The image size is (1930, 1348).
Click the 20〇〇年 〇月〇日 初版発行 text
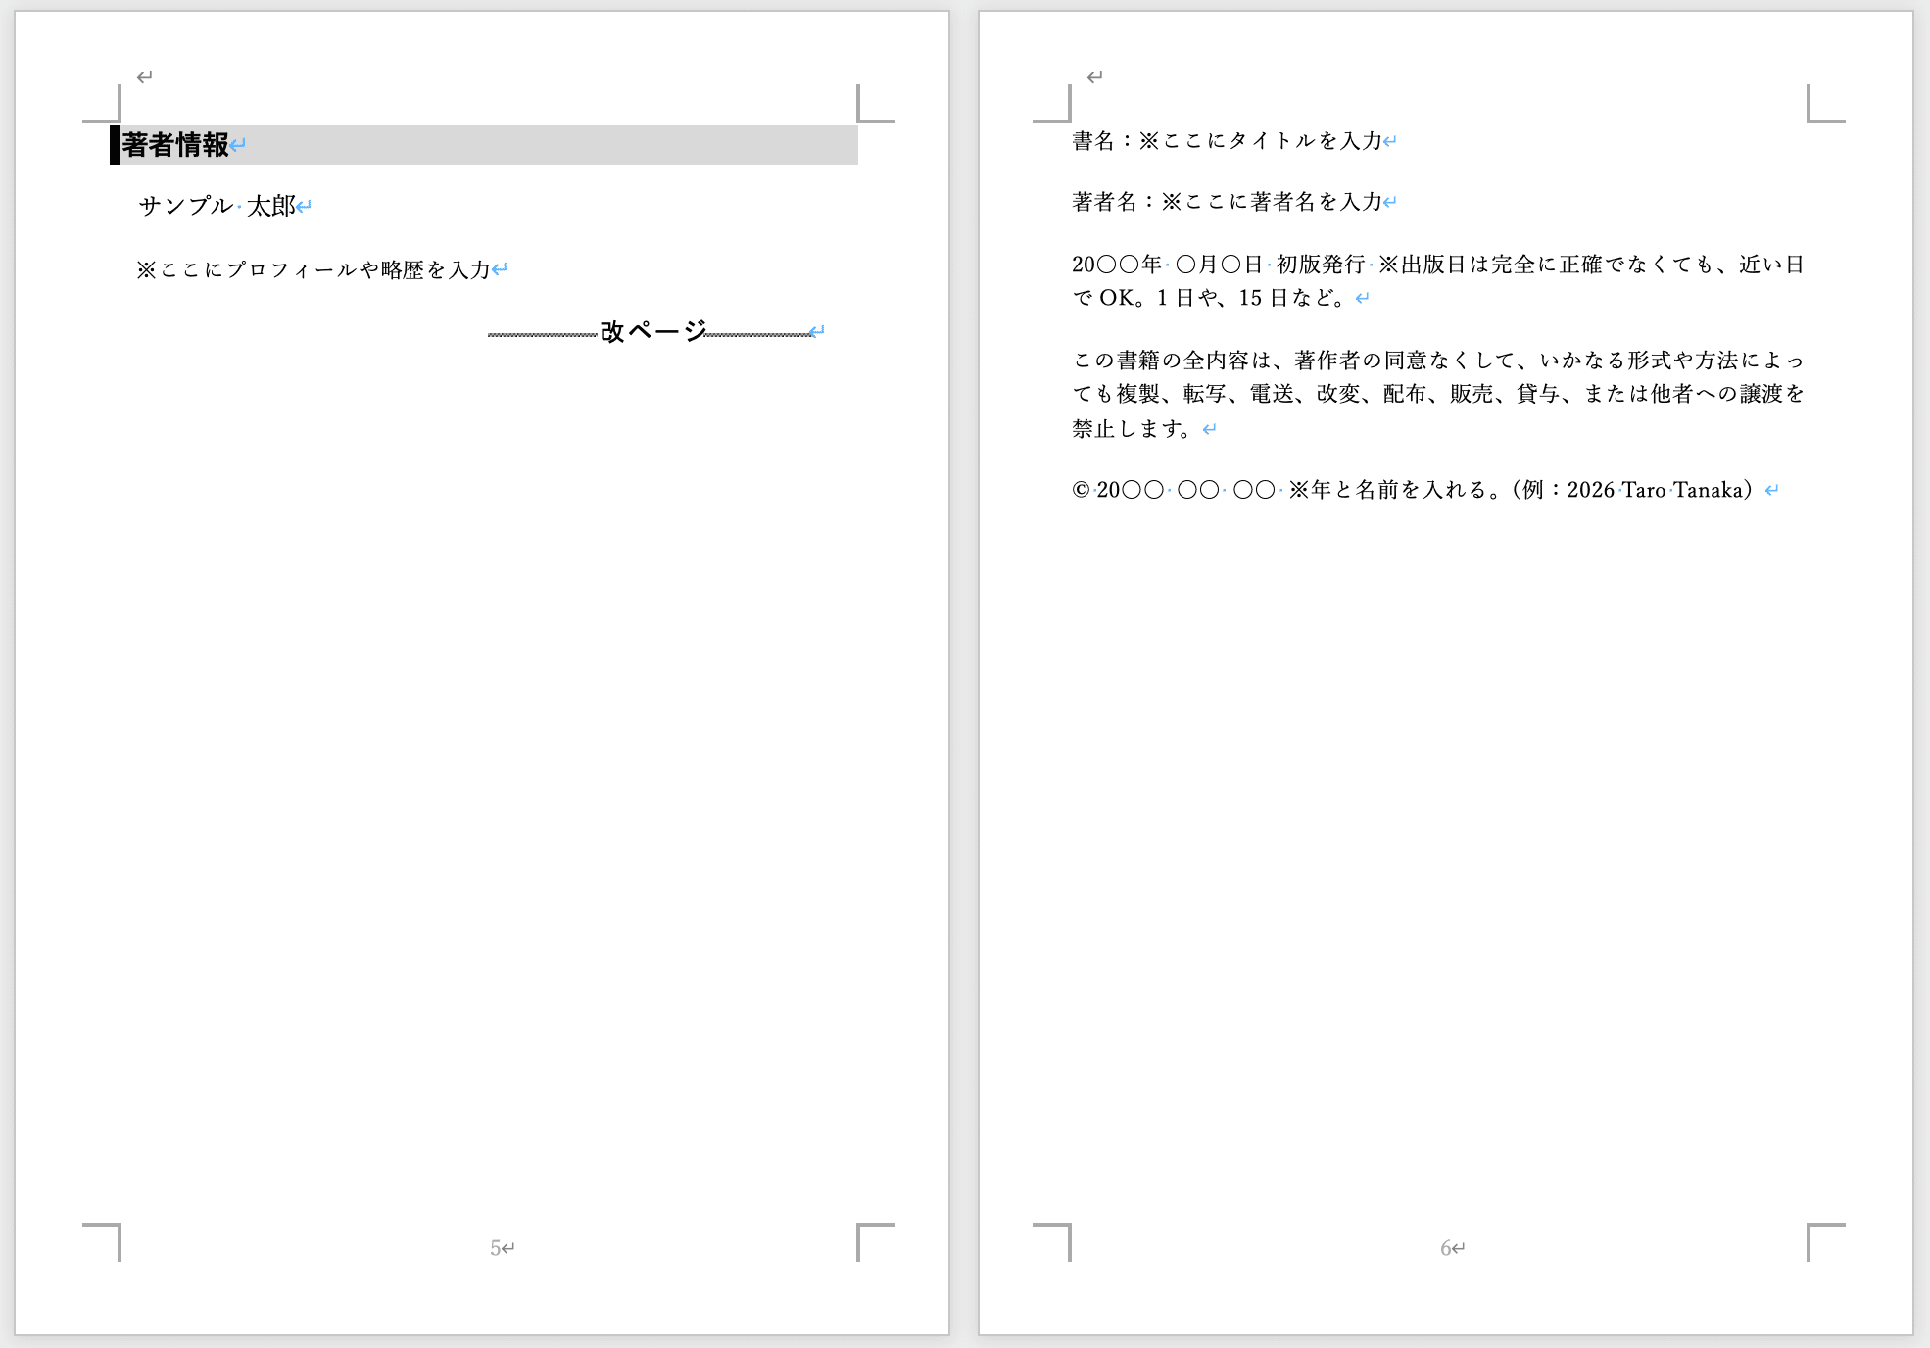click(x=1219, y=265)
